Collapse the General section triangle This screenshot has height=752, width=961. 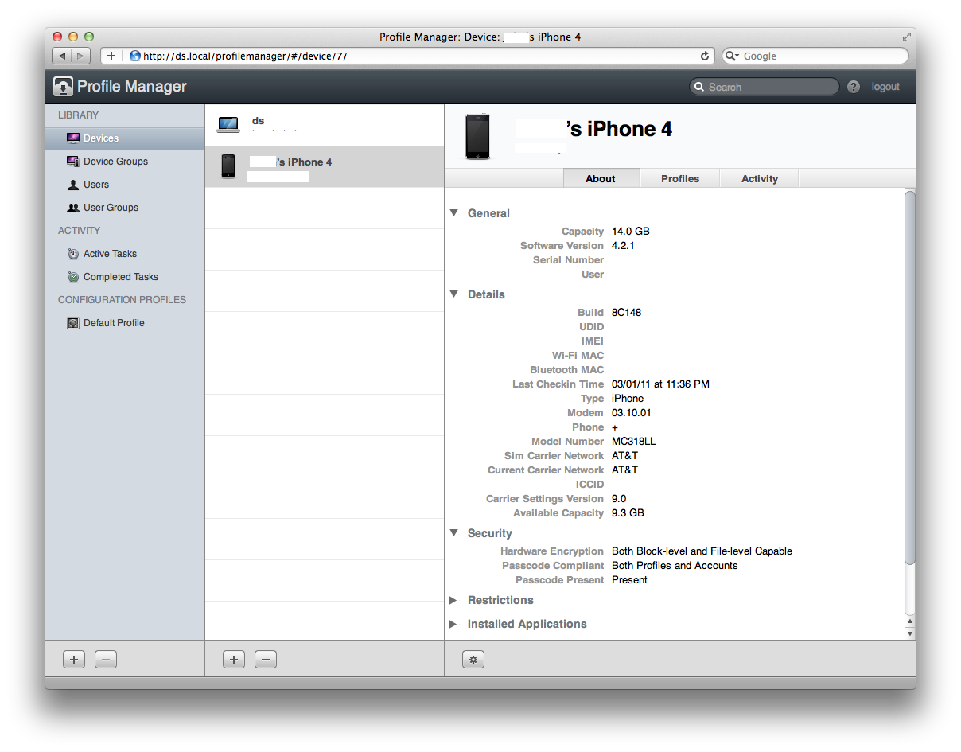[454, 212]
